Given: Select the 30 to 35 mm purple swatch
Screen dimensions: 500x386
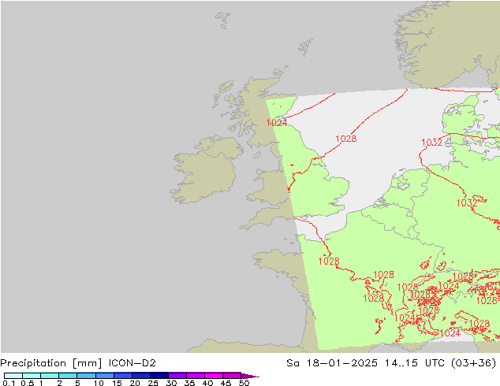Looking at the screenshot, I should click(x=177, y=376).
